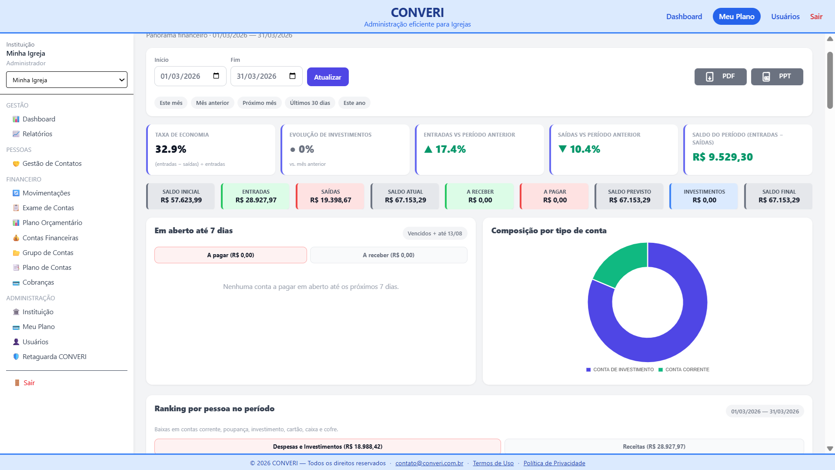Viewport: 835px width, 470px height.
Task: Click the Saídas vs Período Anterior 10.4% card
Action: point(614,150)
